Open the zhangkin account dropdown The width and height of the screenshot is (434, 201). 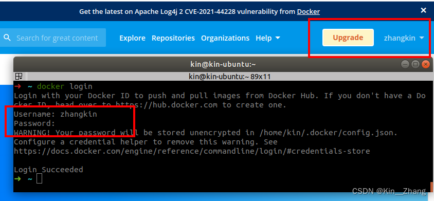(404, 38)
